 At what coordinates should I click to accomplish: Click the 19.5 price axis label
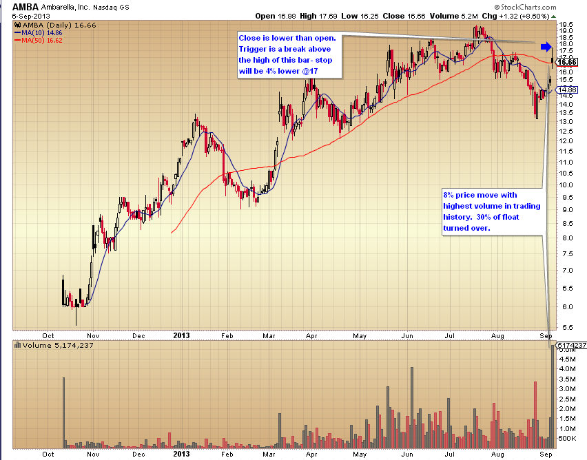[566, 24]
